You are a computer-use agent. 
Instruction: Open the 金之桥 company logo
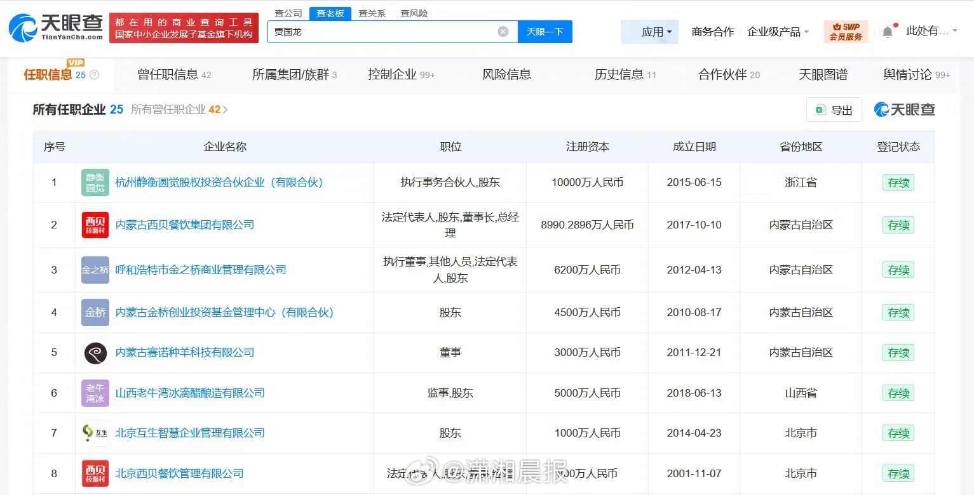[95, 270]
